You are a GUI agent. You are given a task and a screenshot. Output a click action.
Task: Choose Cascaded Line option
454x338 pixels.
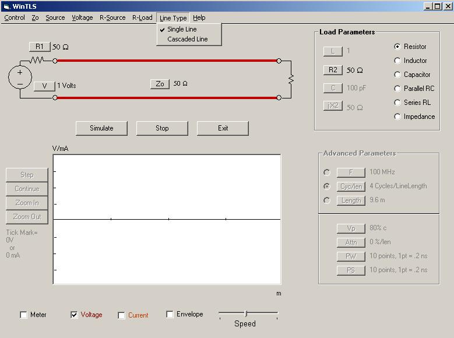(x=189, y=39)
